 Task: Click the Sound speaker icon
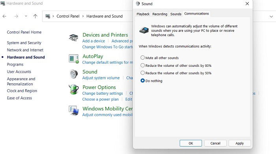tap(74, 74)
